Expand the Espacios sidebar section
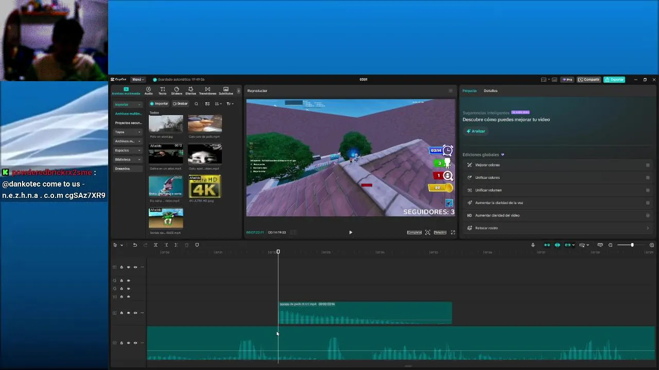The height and width of the screenshot is (370, 659). click(128, 151)
